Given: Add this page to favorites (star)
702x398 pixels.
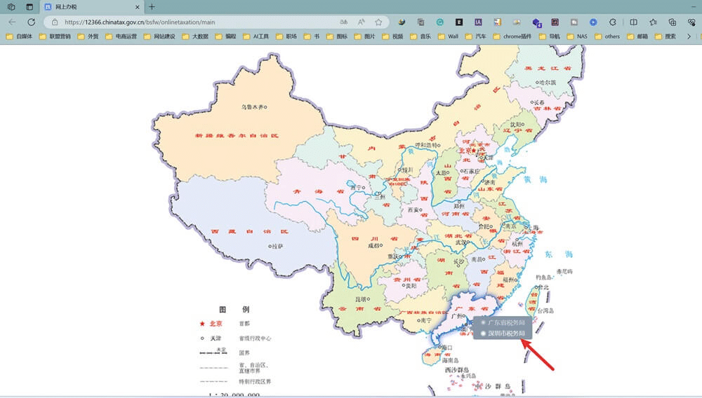Looking at the screenshot, I should coord(378,22).
